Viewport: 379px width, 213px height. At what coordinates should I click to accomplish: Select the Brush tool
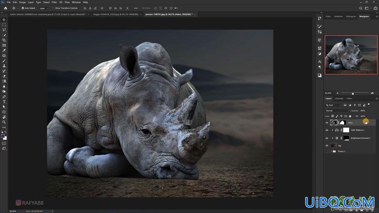4,61
